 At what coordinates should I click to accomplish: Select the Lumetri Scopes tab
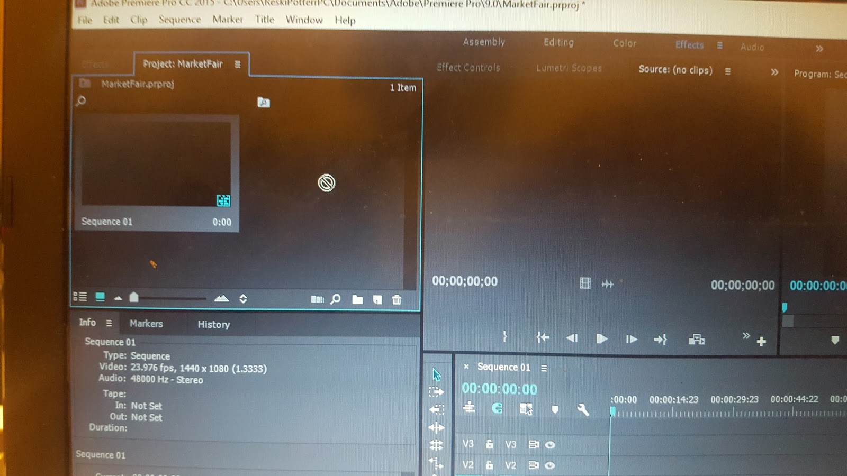[x=569, y=68]
